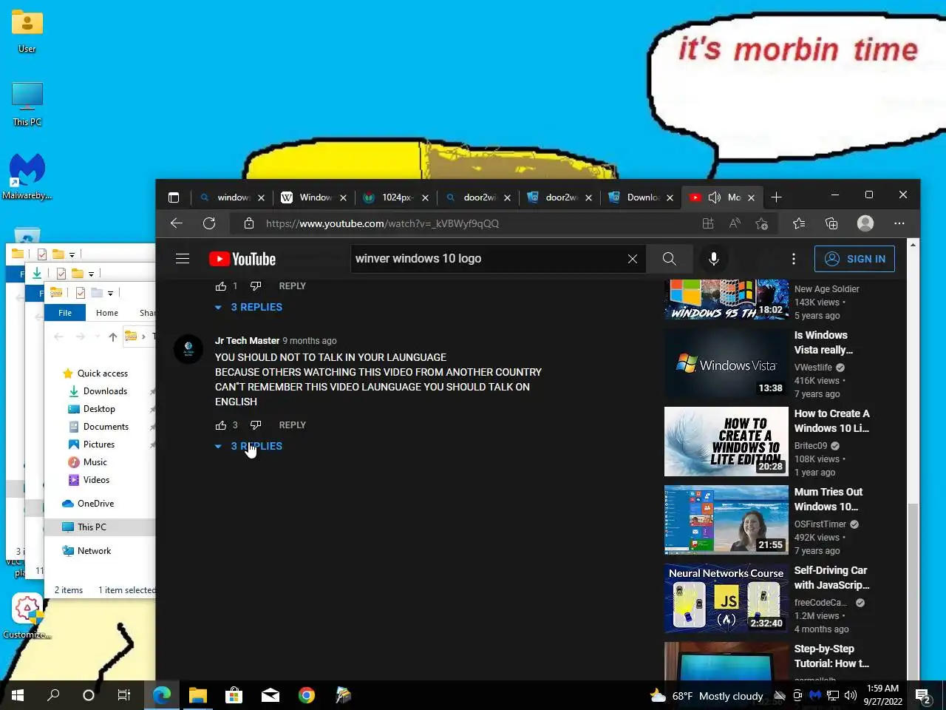Open the Malwarebytes desktop shortcut
Screen dimensions: 946x710
tap(27, 176)
